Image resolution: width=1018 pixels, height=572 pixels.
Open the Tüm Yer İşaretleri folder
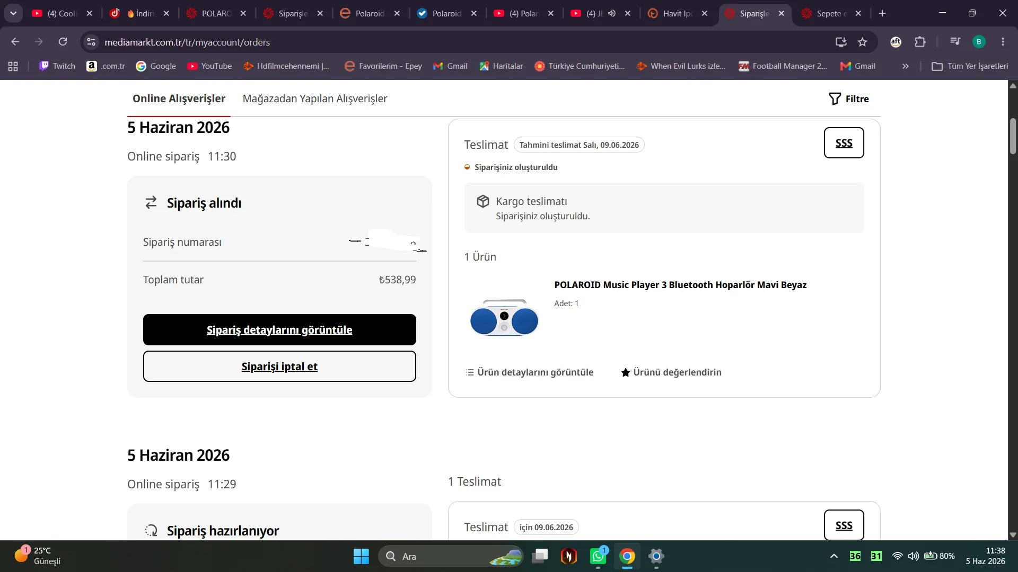(x=970, y=66)
